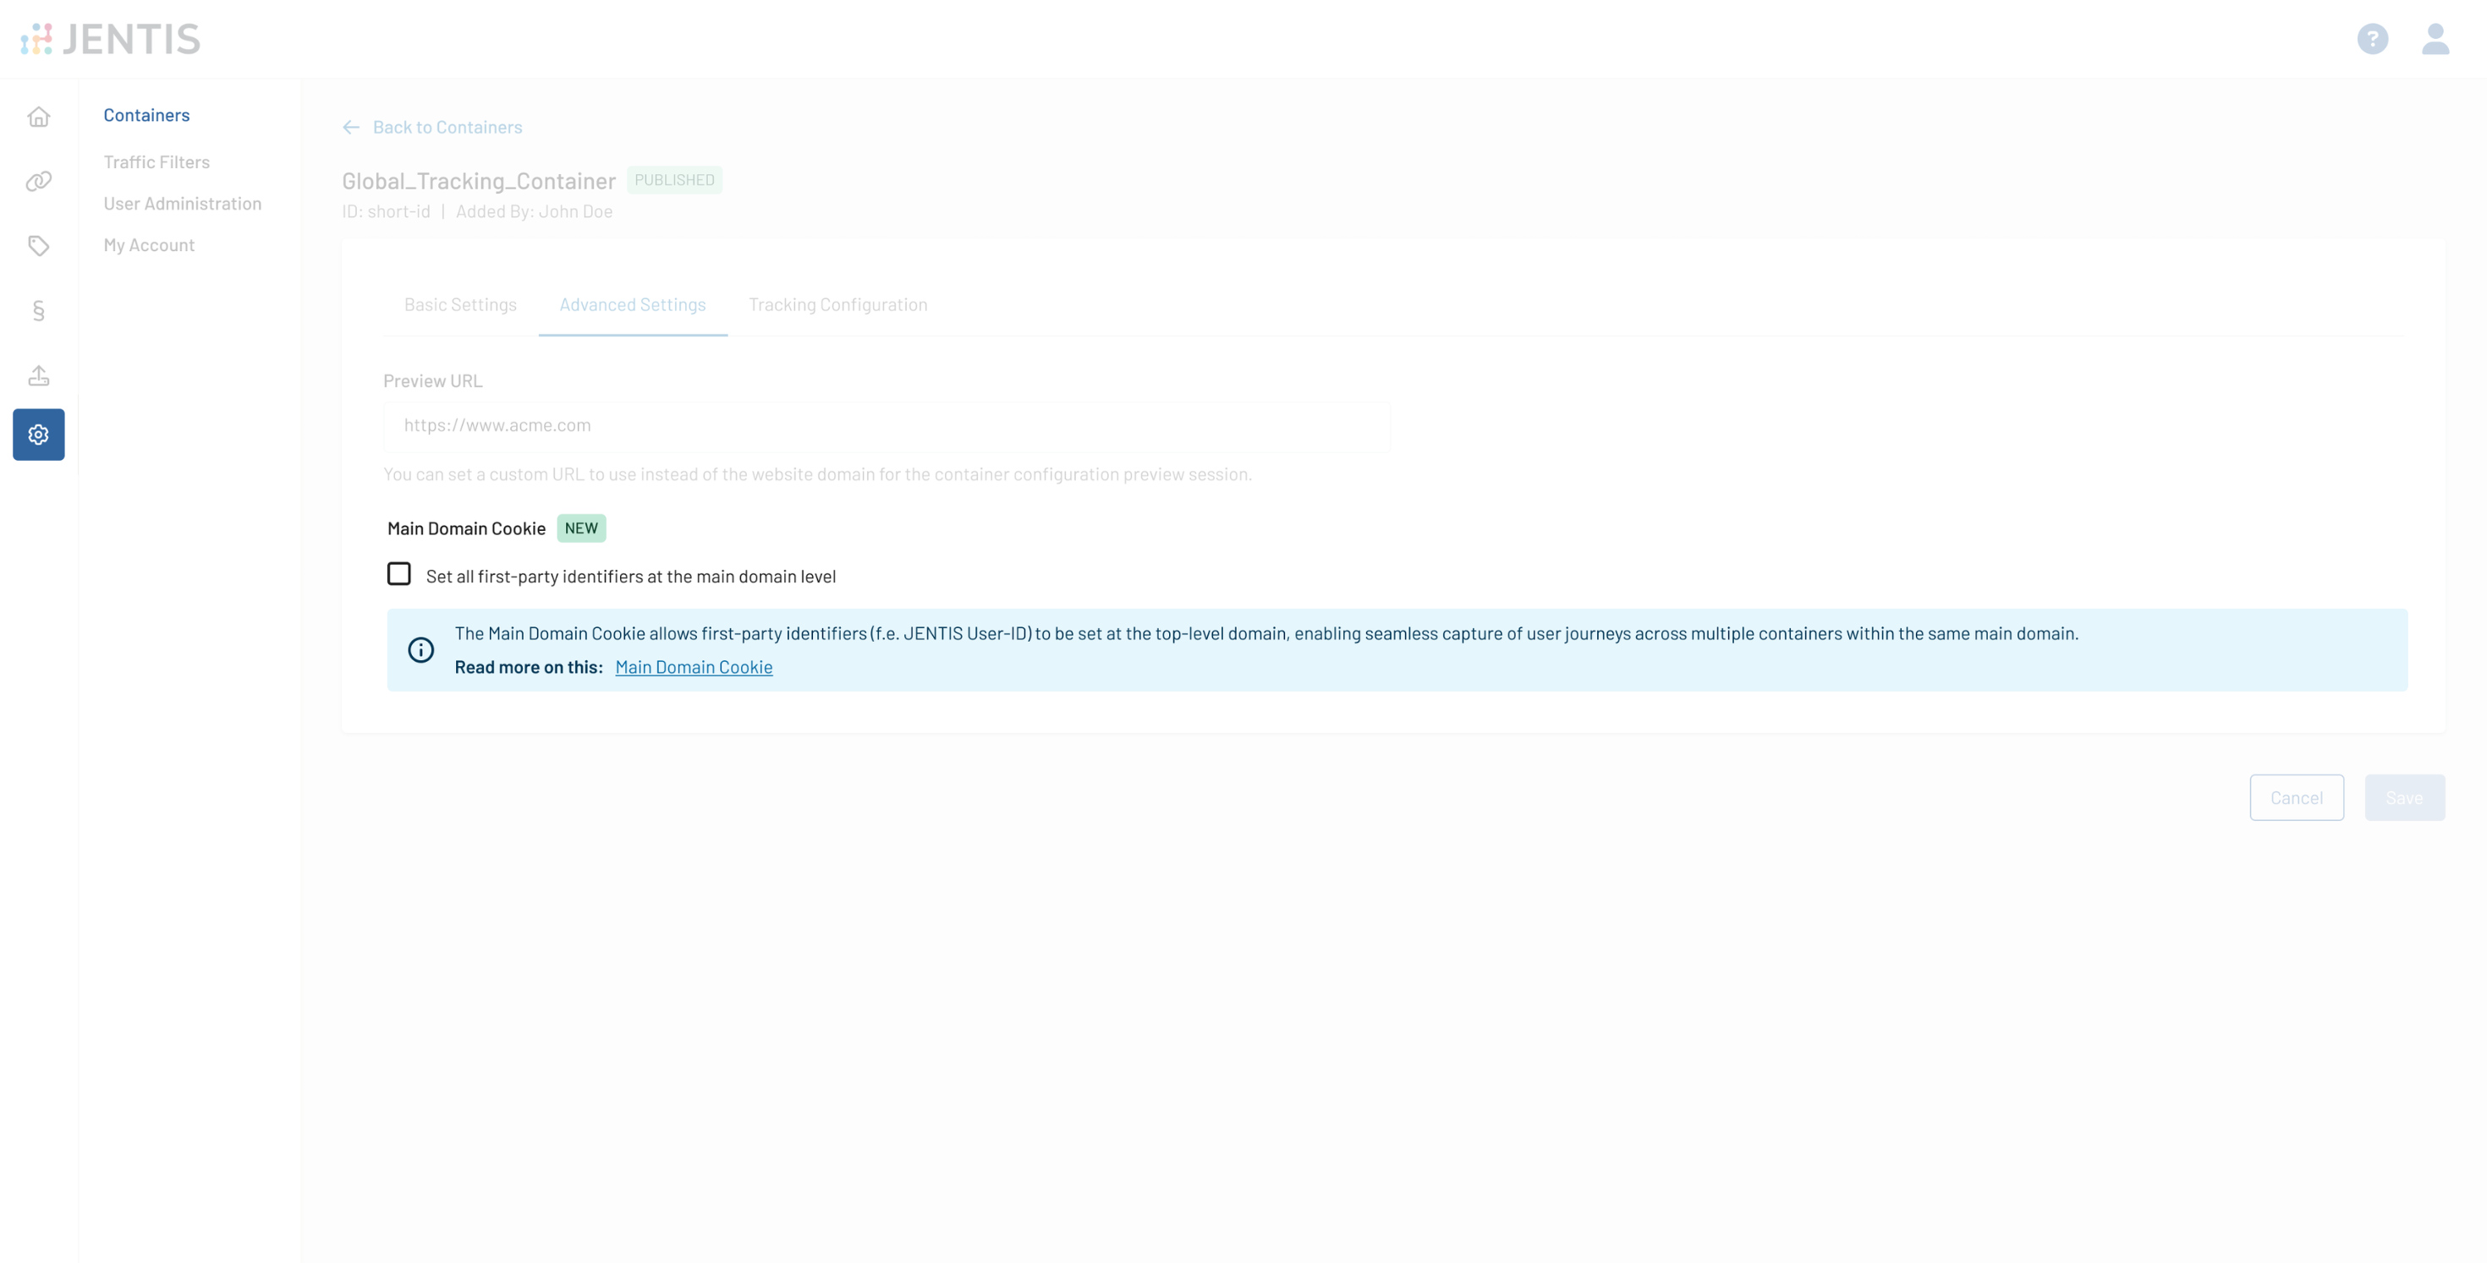Click the paragraph symbol legal icon
The height and width of the screenshot is (1263, 2487).
39,311
